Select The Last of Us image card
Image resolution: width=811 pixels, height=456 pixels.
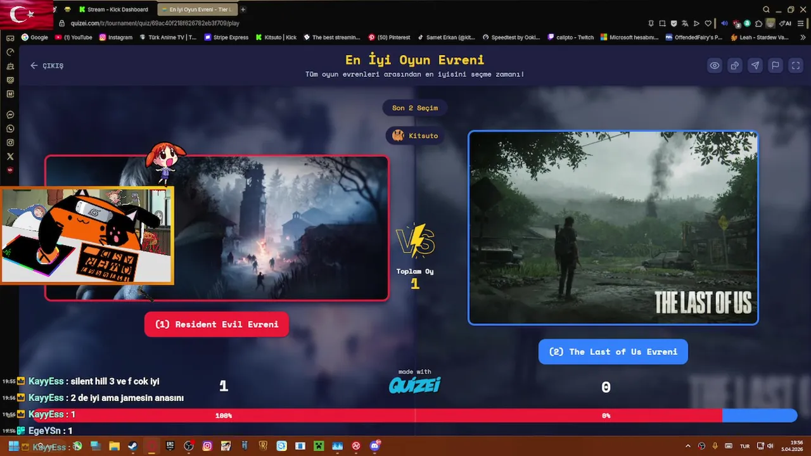613,228
